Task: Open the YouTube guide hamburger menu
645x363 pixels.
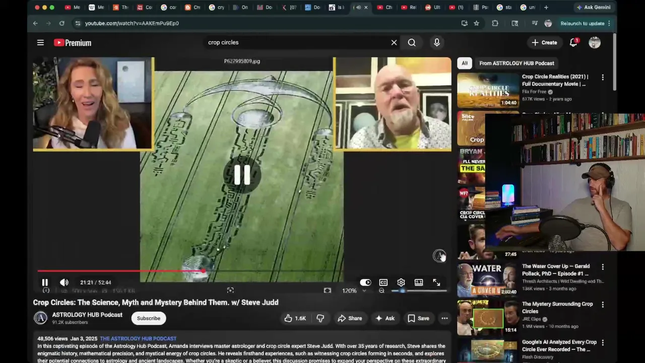Action: 40,43
